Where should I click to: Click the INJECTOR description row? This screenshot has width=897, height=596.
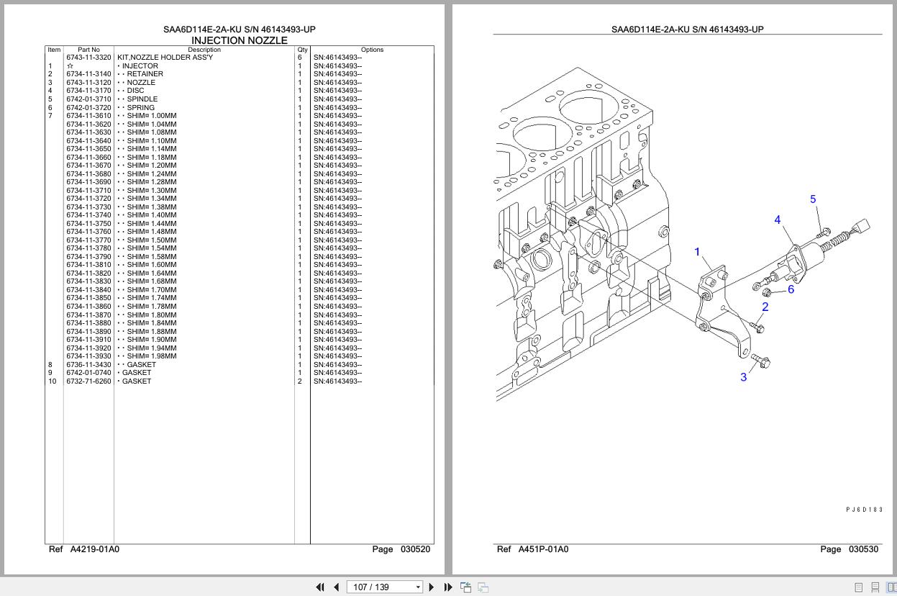click(138, 66)
